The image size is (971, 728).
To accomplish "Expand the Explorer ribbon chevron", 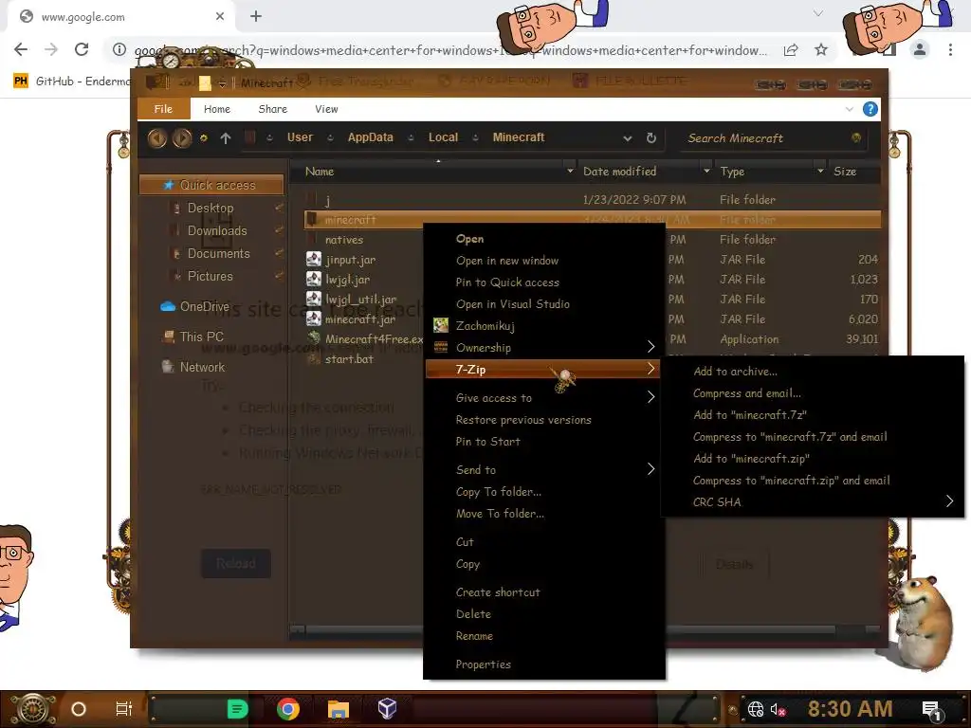I will (849, 110).
